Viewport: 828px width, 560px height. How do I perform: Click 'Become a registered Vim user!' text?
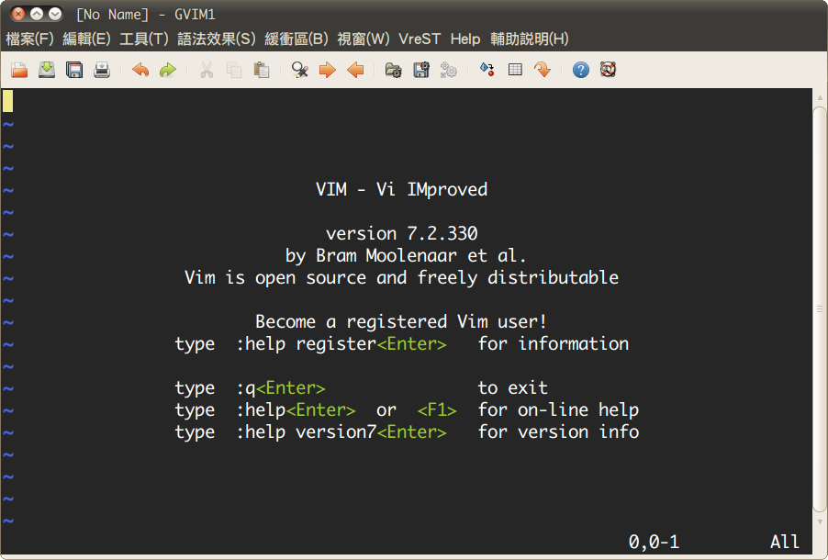(401, 321)
